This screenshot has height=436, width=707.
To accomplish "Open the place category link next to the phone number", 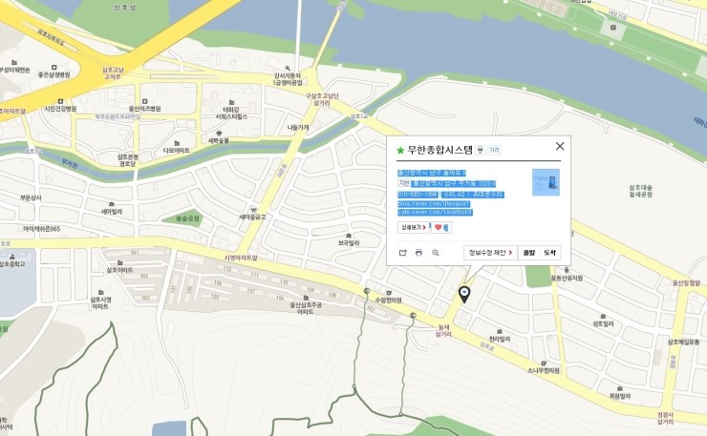I will (472, 195).
